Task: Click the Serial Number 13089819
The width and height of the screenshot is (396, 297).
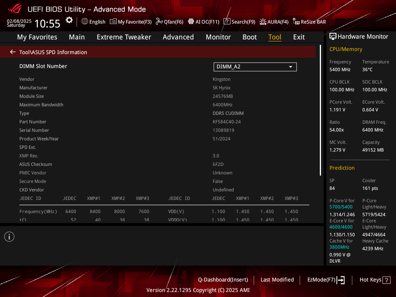Action: click(223, 130)
